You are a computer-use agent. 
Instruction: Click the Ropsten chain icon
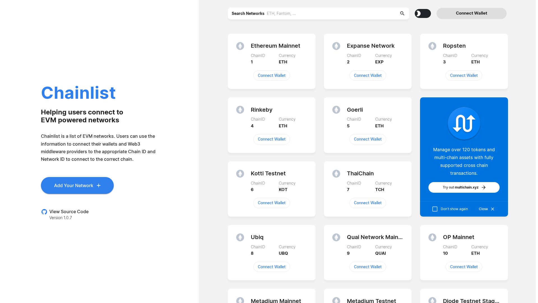pos(432,46)
